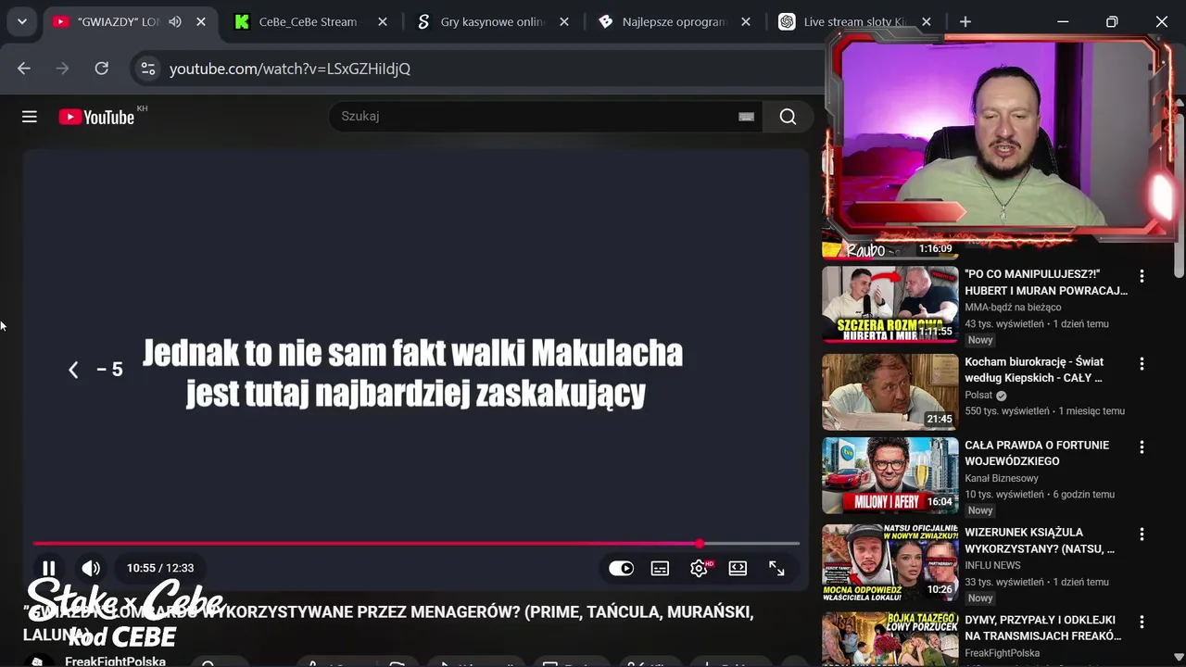This screenshot has height=667, width=1186.
Task: Open Kocham biurokrację video thumbnail
Action: pyautogui.click(x=890, y=392)
